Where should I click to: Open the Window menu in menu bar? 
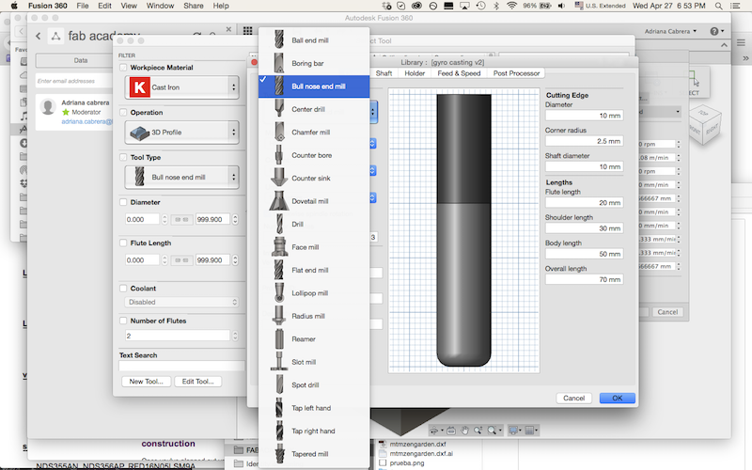pyautogui.click(x=160, y=6)
